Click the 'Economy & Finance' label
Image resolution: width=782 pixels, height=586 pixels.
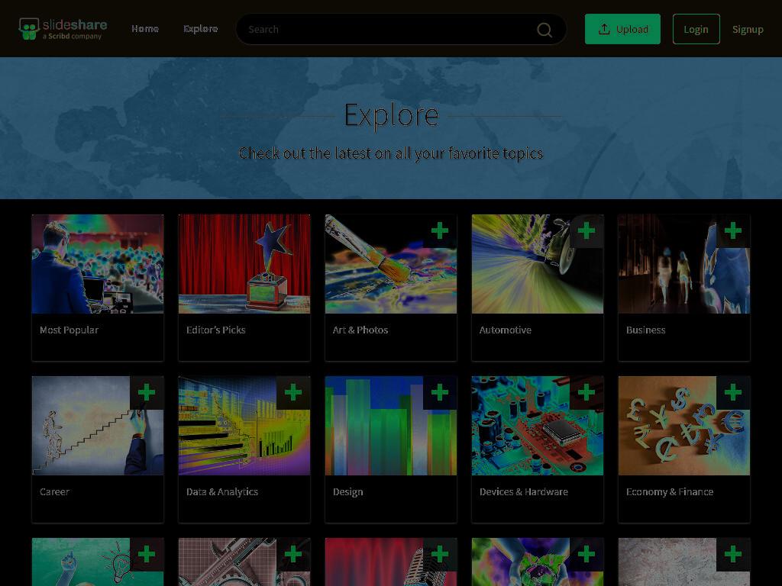(x=669, y=492)
